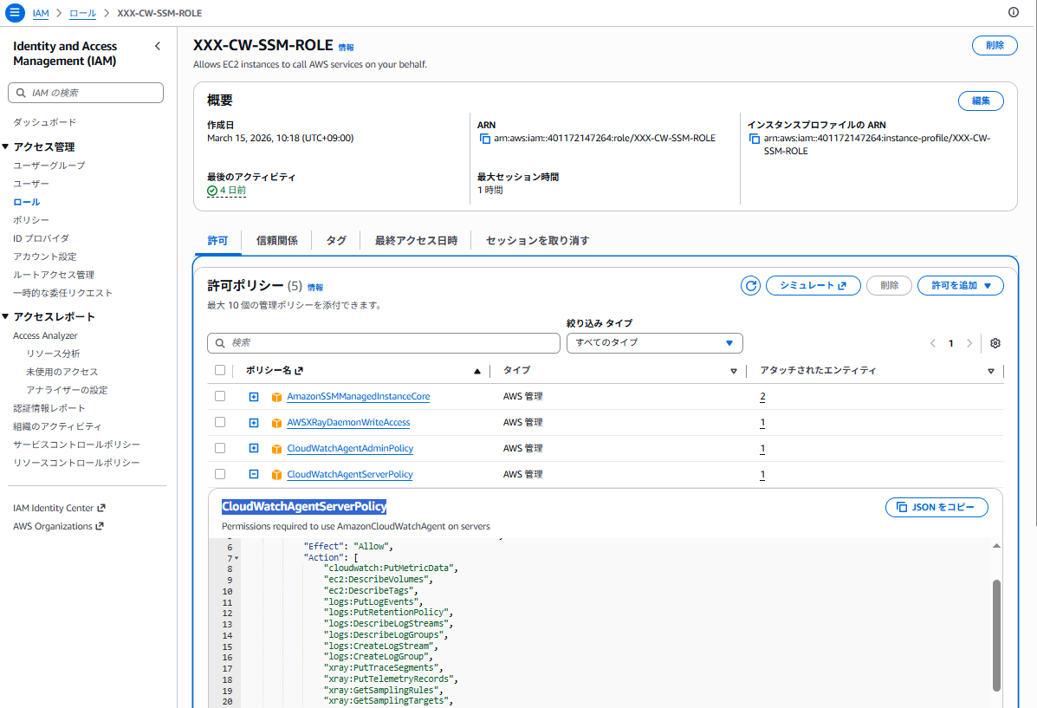
Task: Copy the instance profile ARN icon
Action: point(755,139)
